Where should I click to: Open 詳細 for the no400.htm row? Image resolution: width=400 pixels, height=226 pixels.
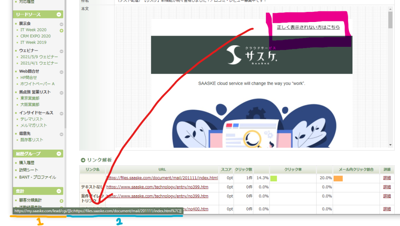[x=387, y=209]
